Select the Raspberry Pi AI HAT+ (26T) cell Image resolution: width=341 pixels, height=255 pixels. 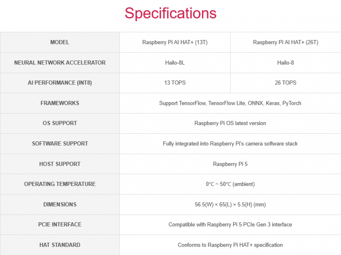coord(286,42)
